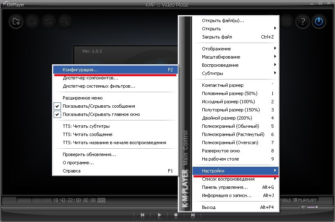Open О программе...
This screenshot has height=222, width=335.
115,163
